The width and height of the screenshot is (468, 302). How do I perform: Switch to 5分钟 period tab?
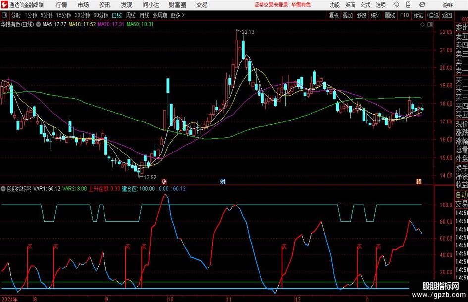[47, 15]
